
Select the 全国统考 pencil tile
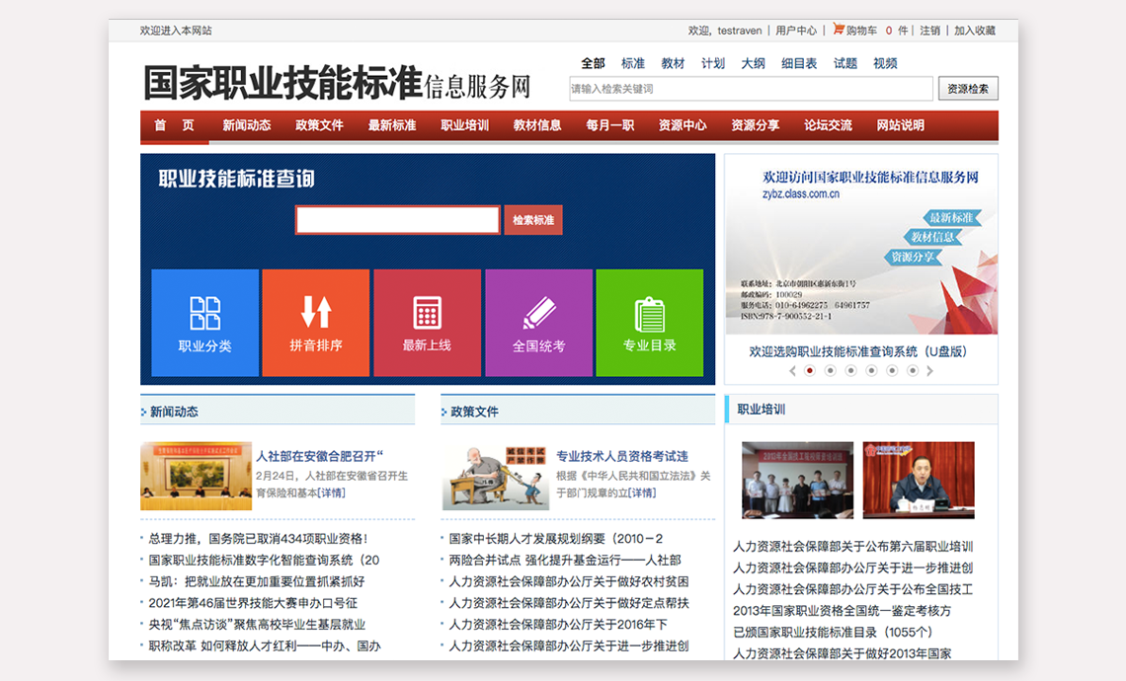(538, 322)
